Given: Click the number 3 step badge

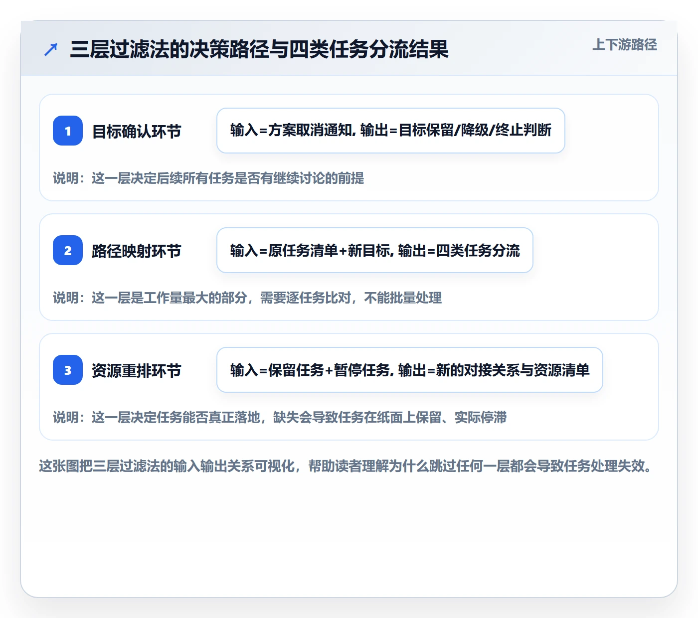Looking at the screenshot, I should (68, 370).
